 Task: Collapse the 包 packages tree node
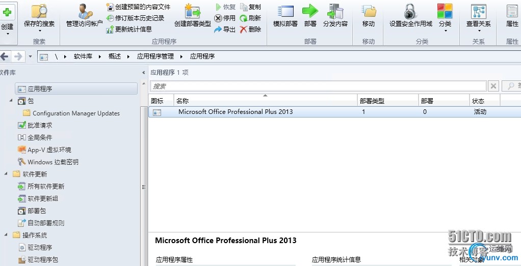tap(11, 101)
